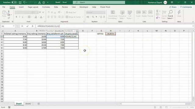Click the Format Painter icon
Viewport: 195px width, 109px height.
point(9,18)
